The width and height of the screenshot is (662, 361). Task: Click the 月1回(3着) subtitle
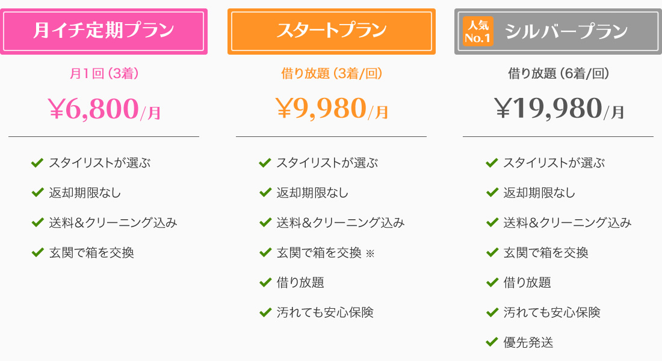pos(104,73)
